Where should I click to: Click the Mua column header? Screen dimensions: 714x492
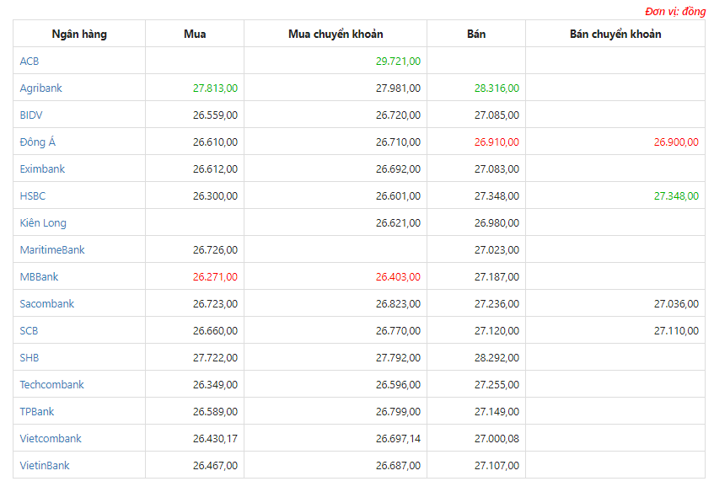click(x=195, y=34)
